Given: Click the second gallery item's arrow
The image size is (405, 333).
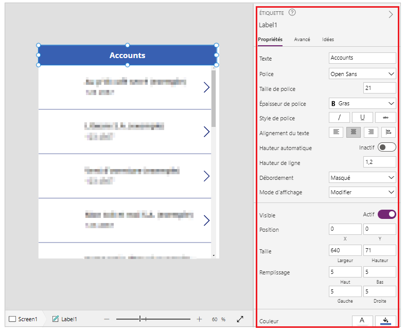Looking at the screenshot, I should point(206,132).
